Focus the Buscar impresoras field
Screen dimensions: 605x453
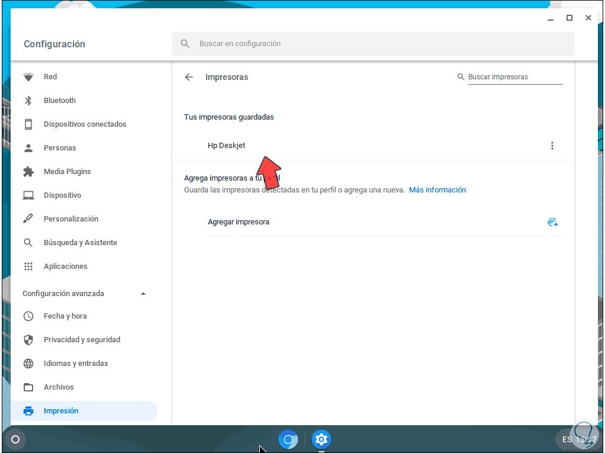click(x=515, y=77)
